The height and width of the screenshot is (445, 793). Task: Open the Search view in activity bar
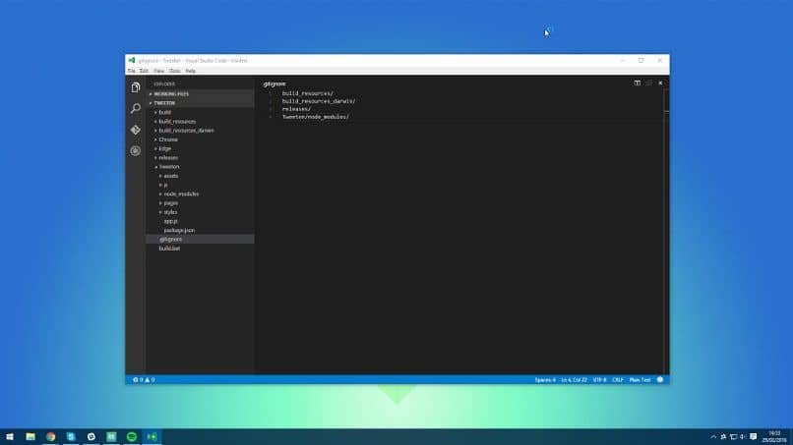point(136,108)
